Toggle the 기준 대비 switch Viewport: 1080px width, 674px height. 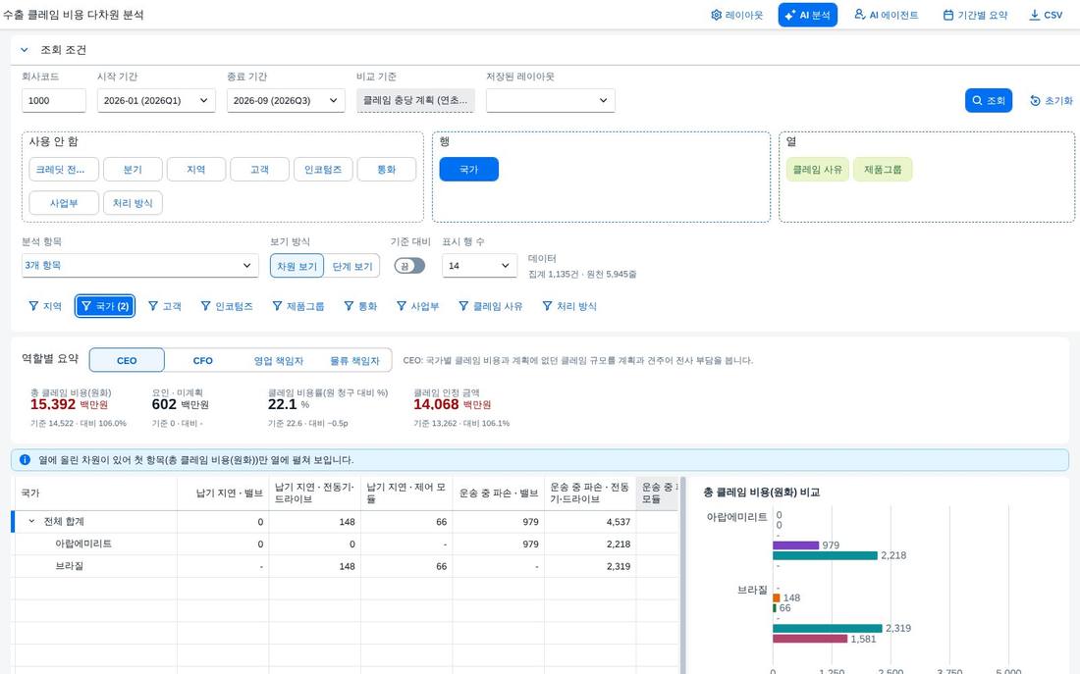[409, 266]
